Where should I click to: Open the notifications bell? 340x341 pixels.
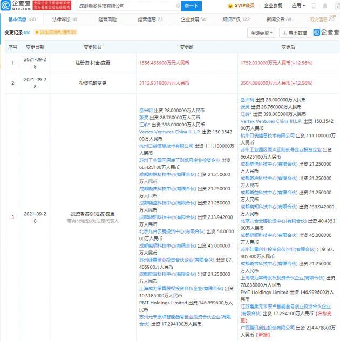[325, 5]
